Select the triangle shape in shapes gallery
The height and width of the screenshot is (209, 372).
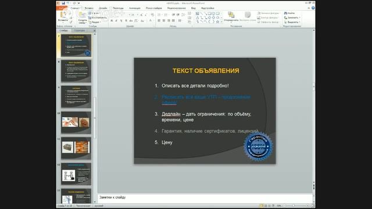[x=197, y=18]
